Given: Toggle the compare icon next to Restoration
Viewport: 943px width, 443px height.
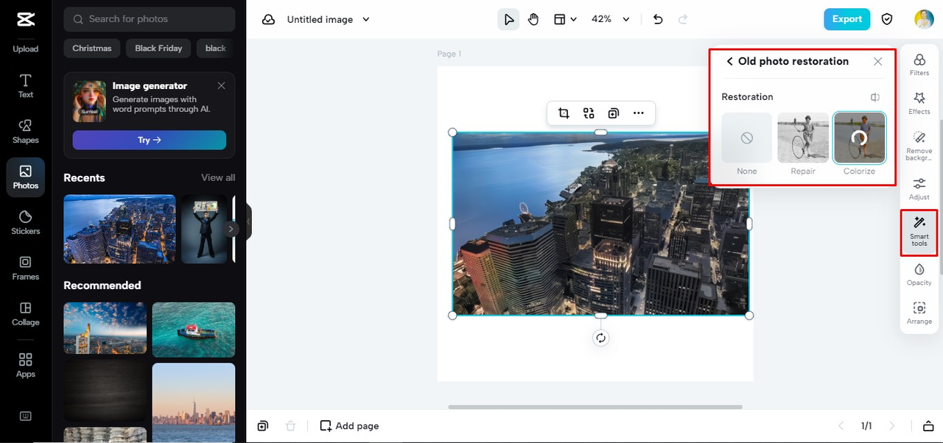Looking at the screenshot, I should point(874,97).
